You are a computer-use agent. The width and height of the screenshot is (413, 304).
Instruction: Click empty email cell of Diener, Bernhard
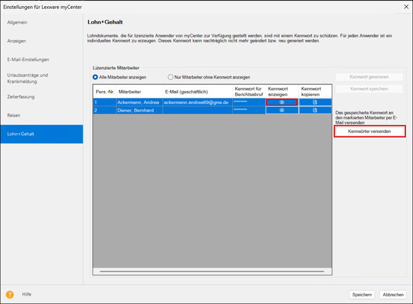pos(198,110)
